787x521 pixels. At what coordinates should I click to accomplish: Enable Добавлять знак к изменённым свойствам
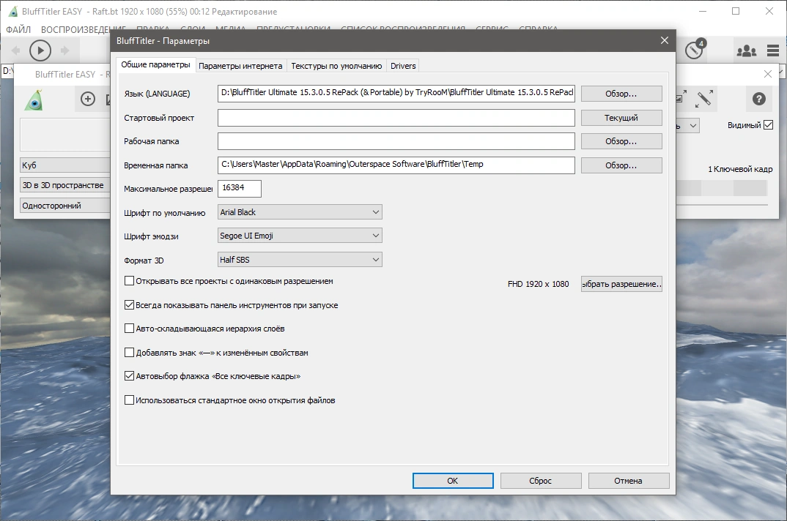click(x=130, y=353)
